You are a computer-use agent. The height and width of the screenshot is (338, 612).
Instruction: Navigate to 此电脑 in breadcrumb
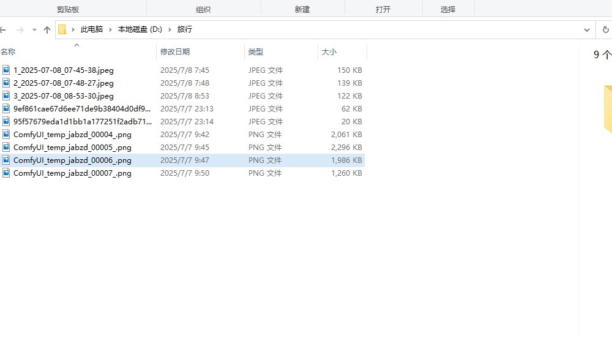[92, 29]
